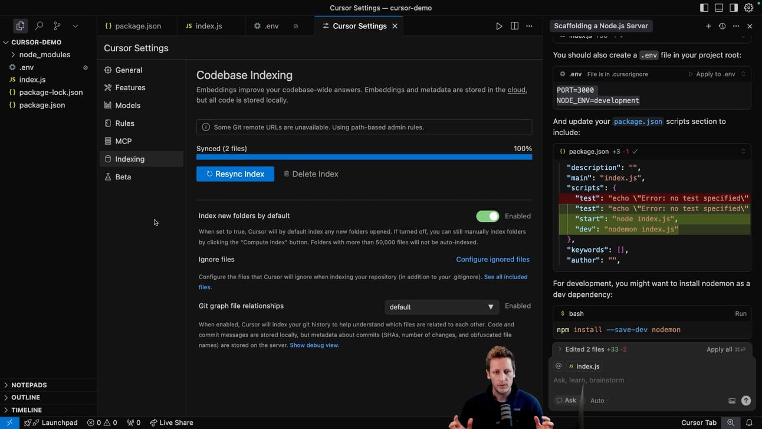Split the editor to the right
This screenshot has height=429, width=762.
point(514,26)
